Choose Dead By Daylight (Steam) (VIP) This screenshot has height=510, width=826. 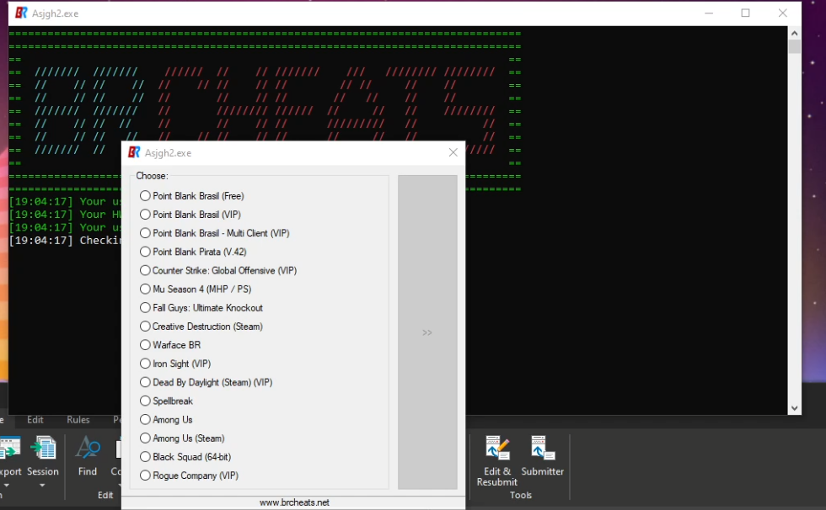coord(206,382)
